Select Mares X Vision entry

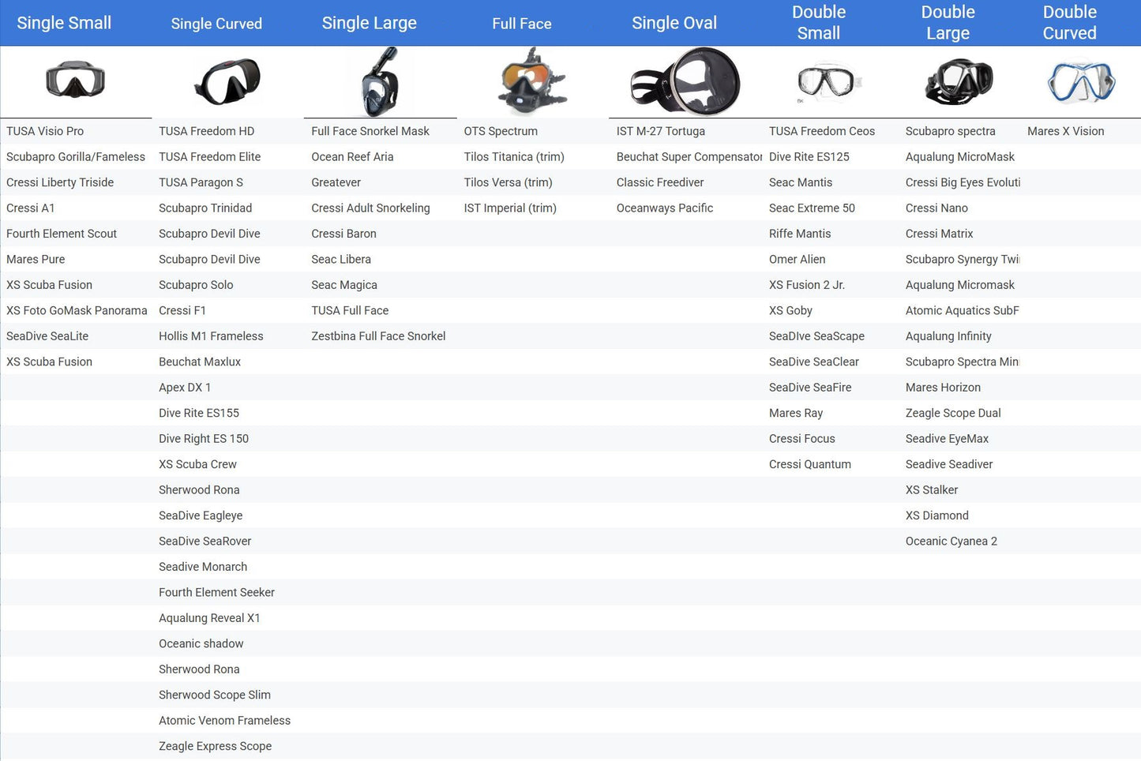[x=1065, y=131]
